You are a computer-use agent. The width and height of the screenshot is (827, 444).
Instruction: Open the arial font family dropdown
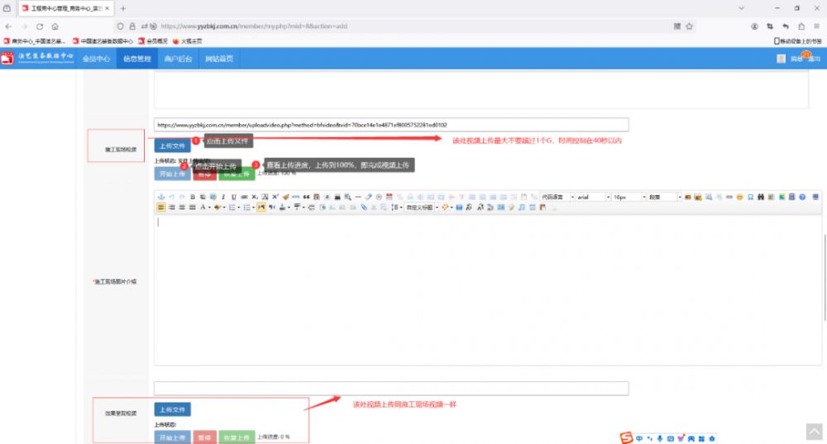pos(592,197)
